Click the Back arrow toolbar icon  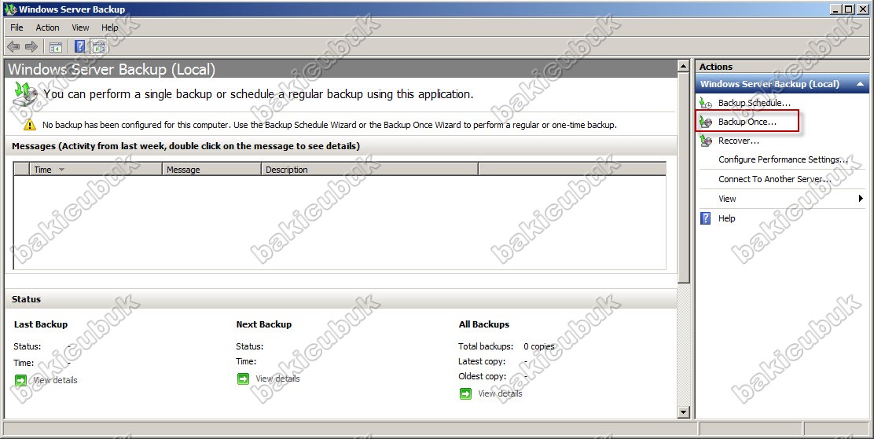click(13, 47)
